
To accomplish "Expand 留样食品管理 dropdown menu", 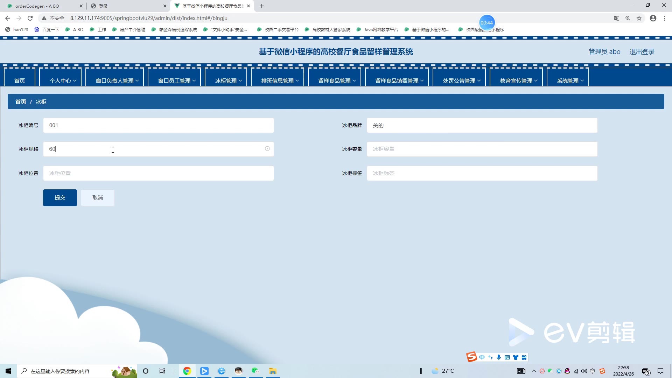I will coord(337,81).
